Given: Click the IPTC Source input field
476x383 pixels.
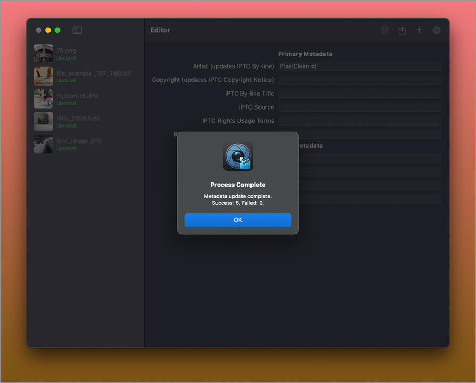Looking at the screenshot, I should pos(360,107).
